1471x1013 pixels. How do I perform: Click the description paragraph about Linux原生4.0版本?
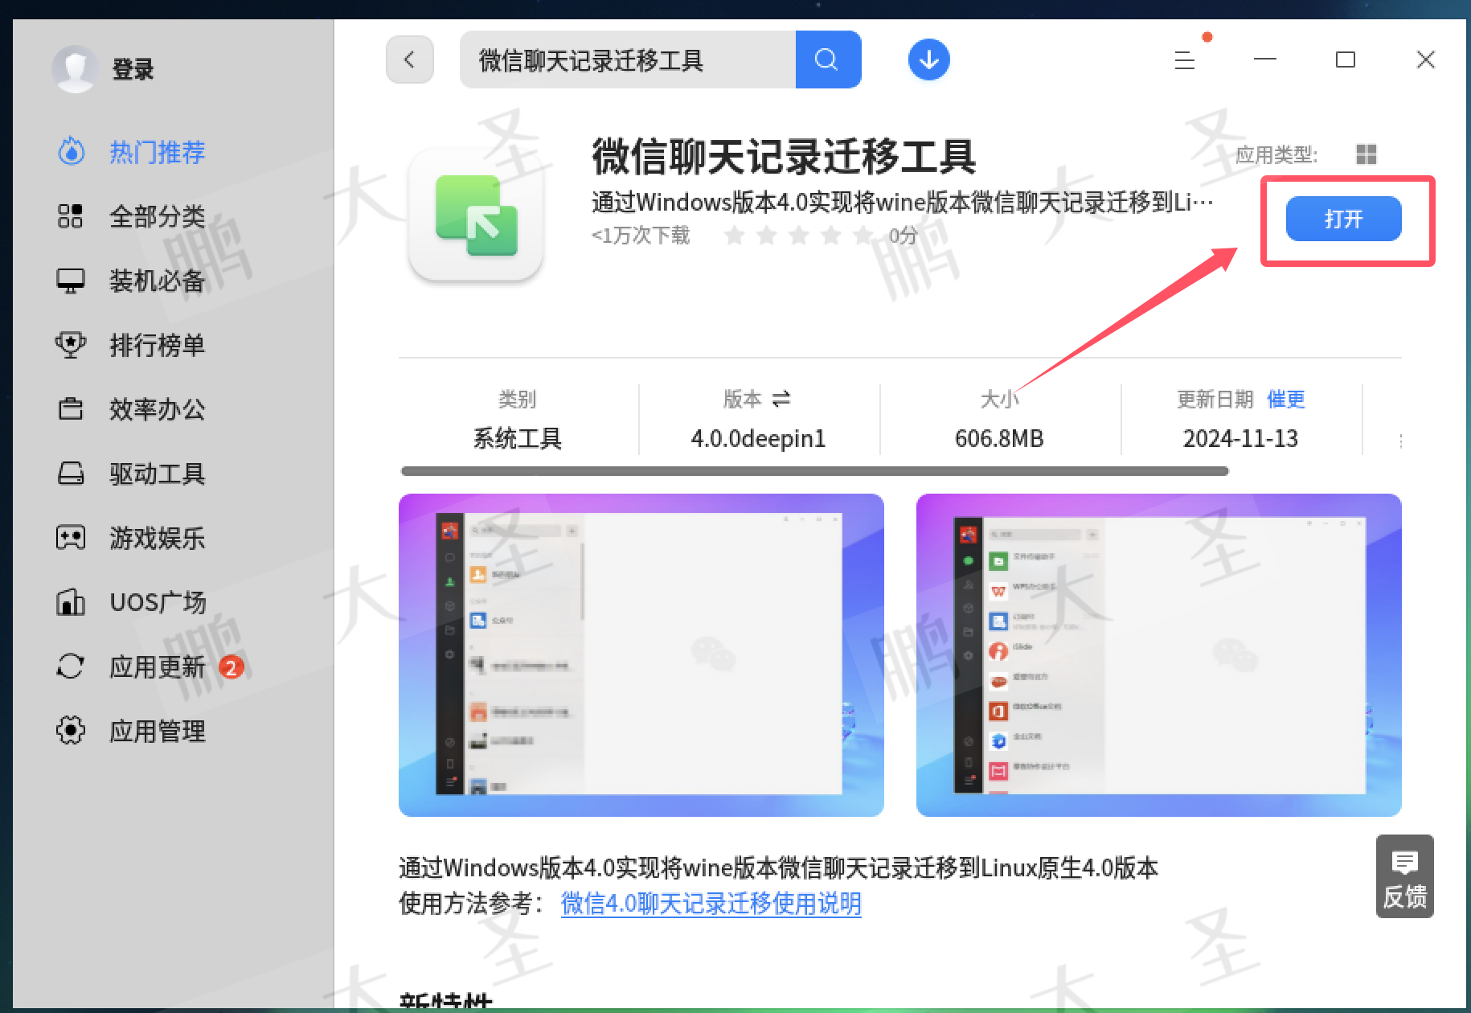(778, 867)
